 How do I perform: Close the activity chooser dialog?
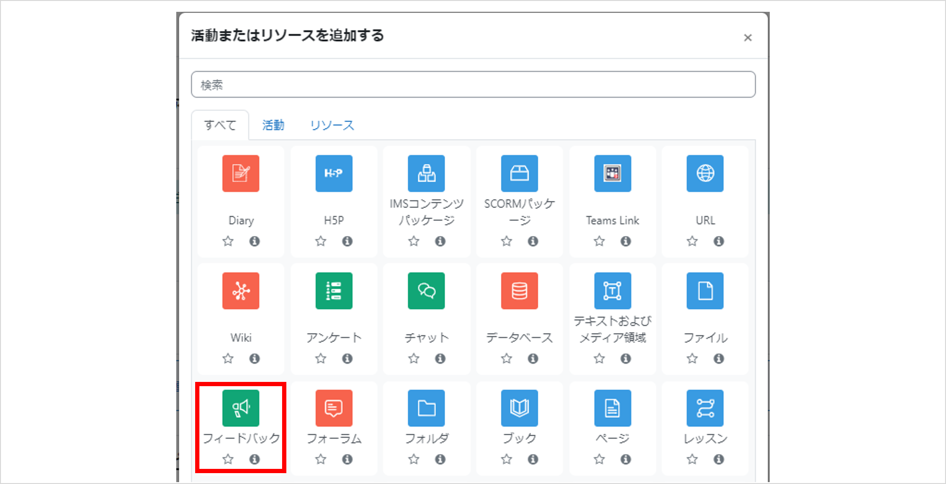click(748, 38)
